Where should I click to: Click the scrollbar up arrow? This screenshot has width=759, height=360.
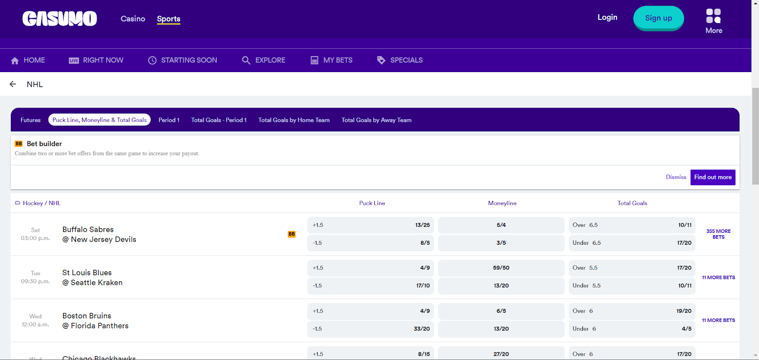[x=755, y=3]
